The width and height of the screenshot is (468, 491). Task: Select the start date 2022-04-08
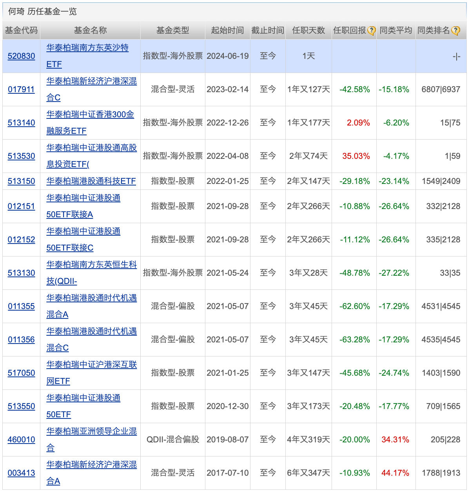point(228,156)
